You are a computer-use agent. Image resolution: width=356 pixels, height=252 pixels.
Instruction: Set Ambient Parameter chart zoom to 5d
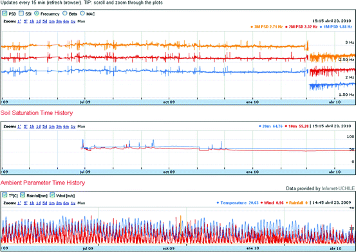[x=44, y=203]
